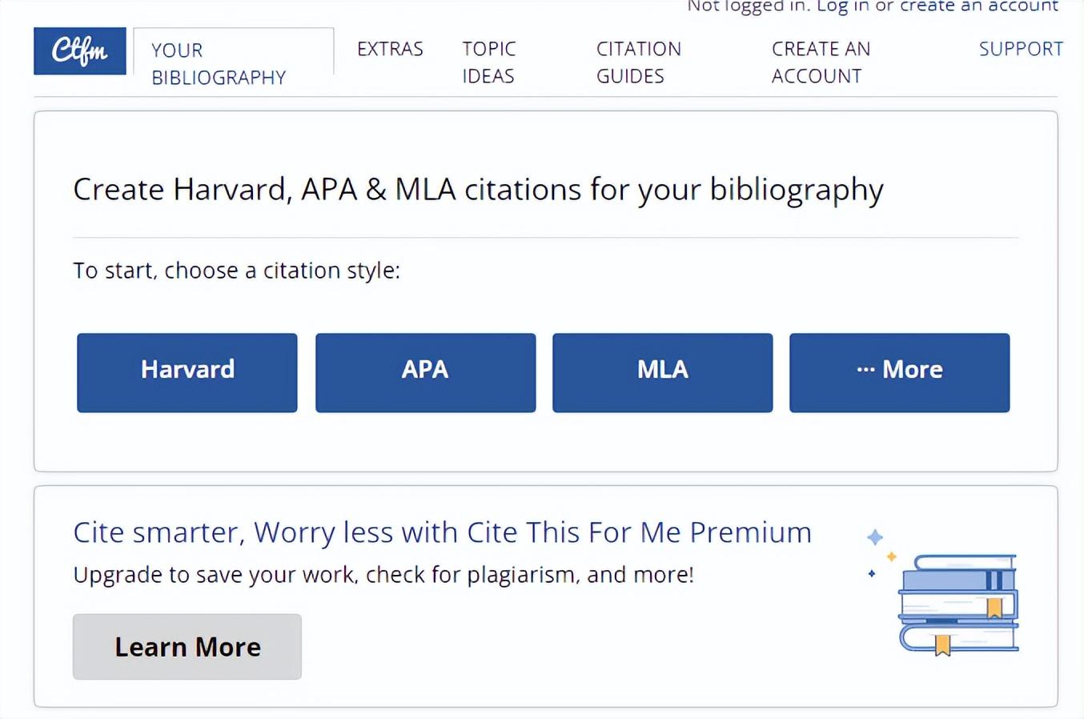Screen dimensions: 1084x719
Task: Click the top 'create an account' link
Action: tap(979, 6)
